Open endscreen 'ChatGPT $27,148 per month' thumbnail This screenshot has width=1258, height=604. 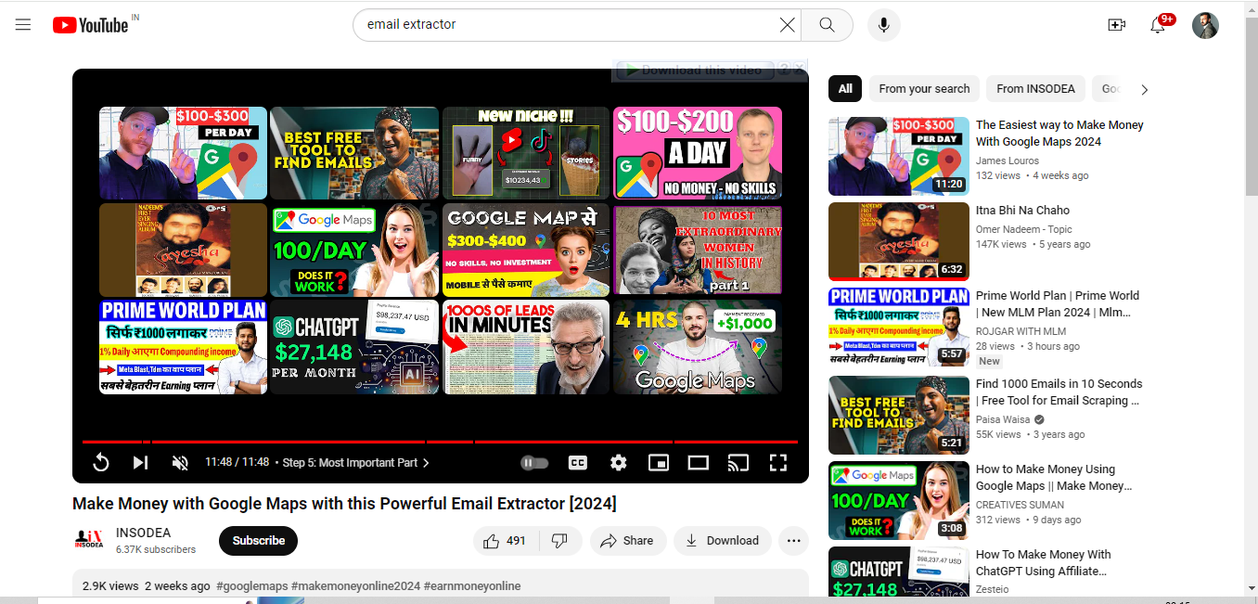[x=354, y=346]
